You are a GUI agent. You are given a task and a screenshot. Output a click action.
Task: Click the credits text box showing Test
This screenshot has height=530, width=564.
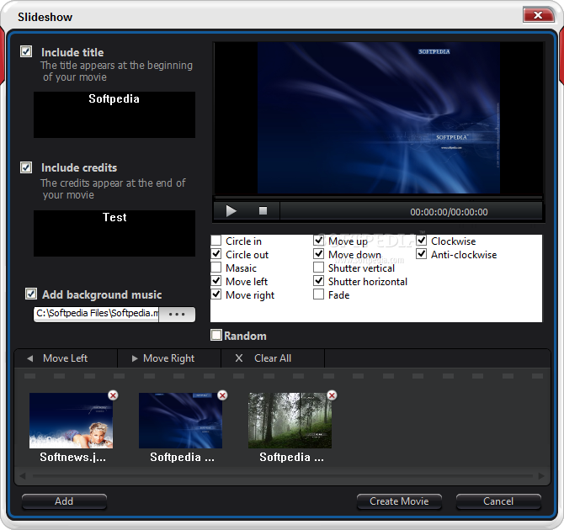[114, 233]
